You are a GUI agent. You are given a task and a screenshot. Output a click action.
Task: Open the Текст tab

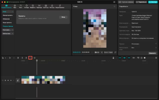[x=20, y=6]
